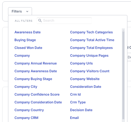Pick the Company Website filter
The image size is (131, 122).
point(85,79)
